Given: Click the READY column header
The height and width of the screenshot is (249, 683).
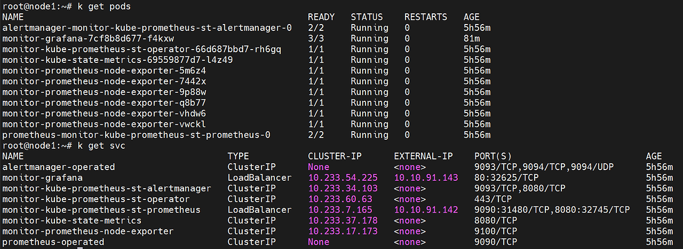Looking at the screenshot, I should [x=321, y=17].
